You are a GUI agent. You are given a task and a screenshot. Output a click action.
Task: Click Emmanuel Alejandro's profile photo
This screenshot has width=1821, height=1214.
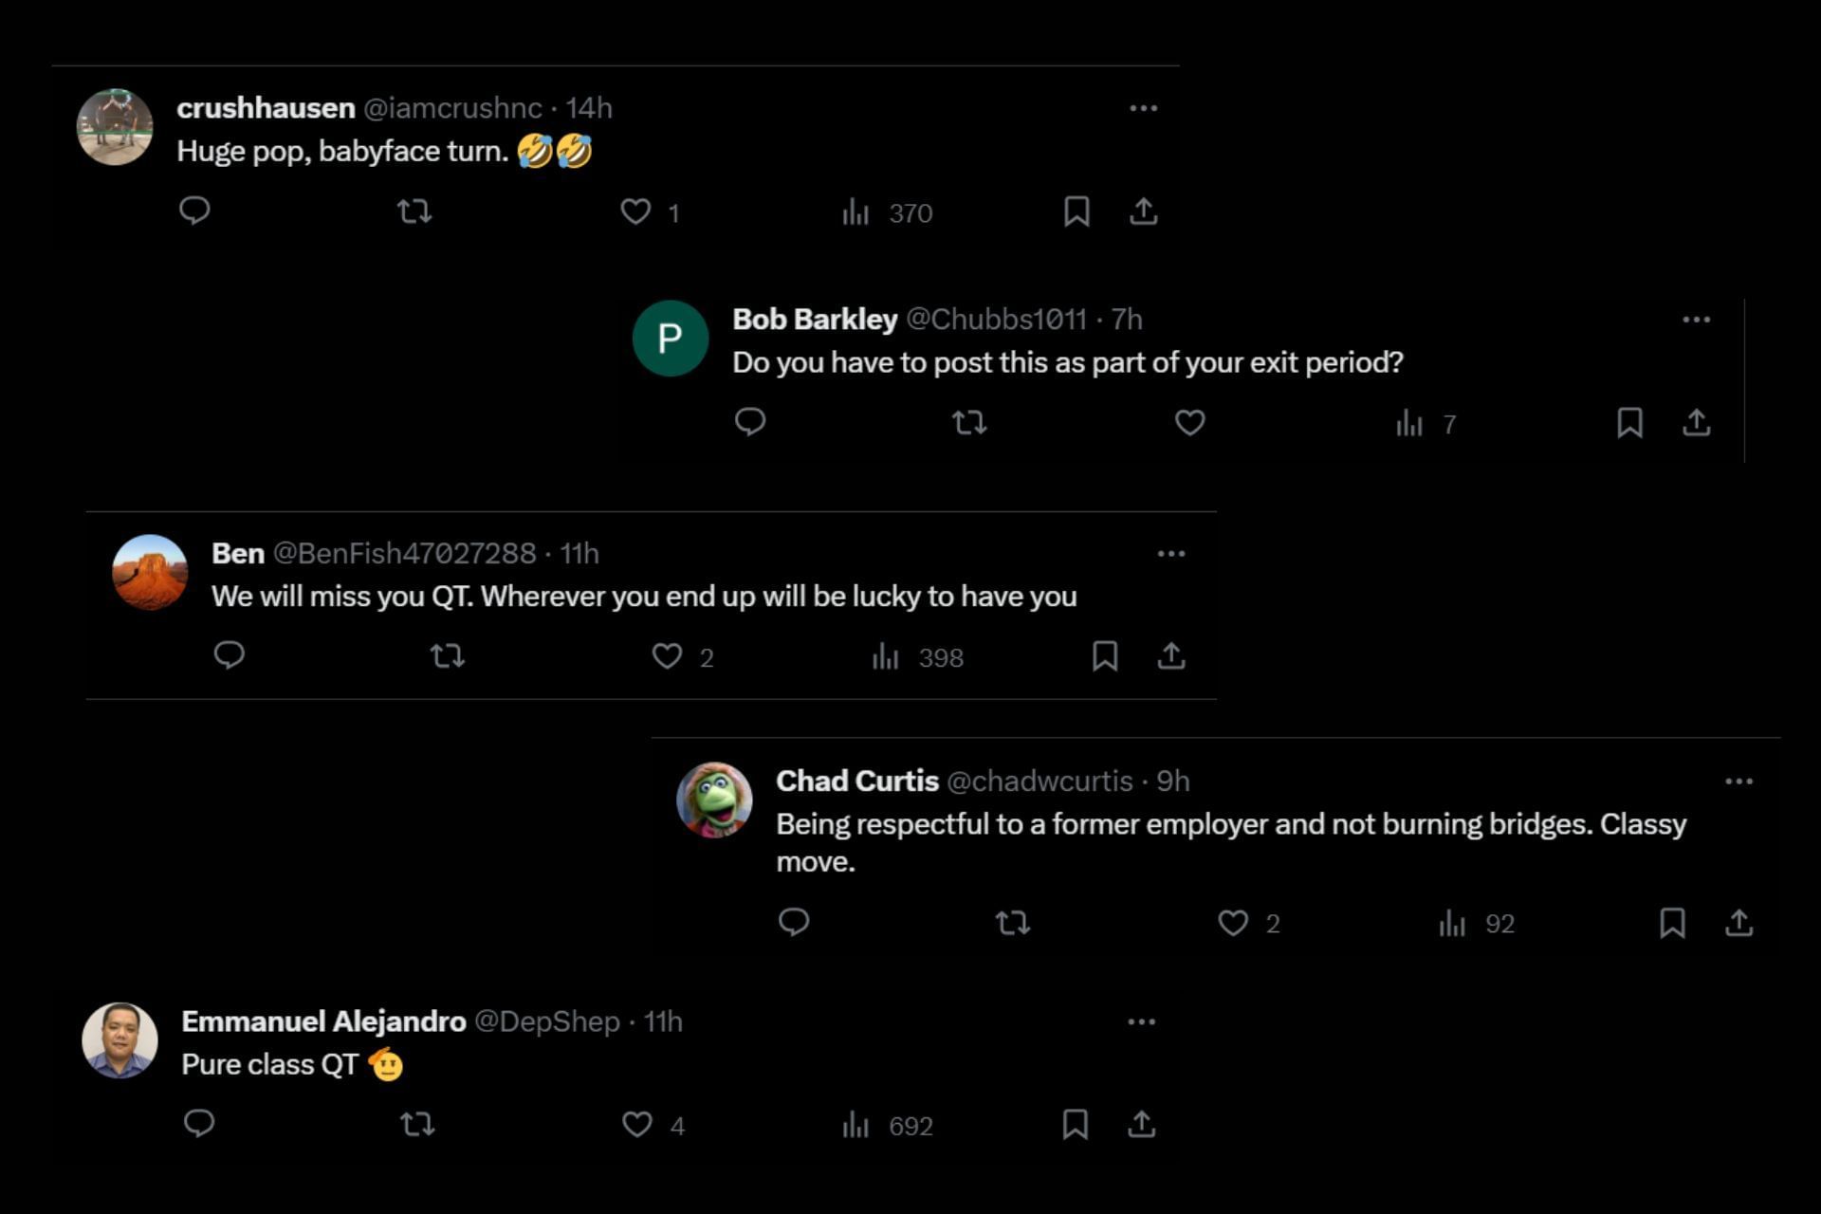coord(120,1040)
